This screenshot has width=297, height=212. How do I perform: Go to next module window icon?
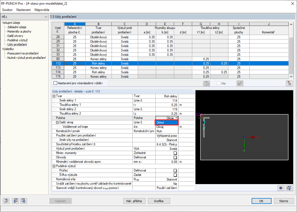tap(24, 201)
